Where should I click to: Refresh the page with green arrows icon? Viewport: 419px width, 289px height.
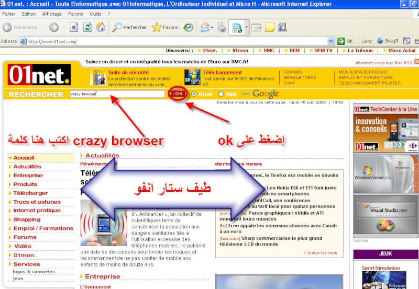[x=87, y=27]
